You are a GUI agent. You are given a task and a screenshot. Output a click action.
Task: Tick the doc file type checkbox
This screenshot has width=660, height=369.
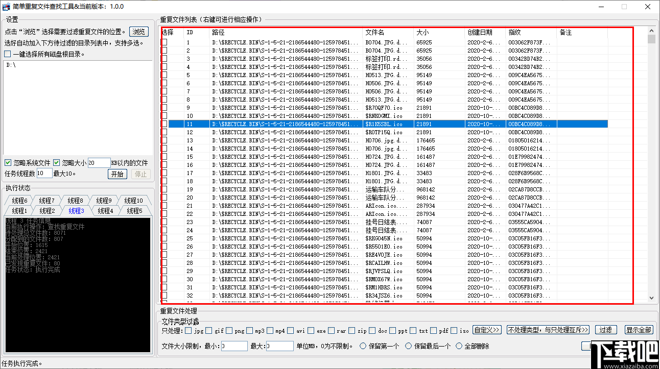[372, 331]
